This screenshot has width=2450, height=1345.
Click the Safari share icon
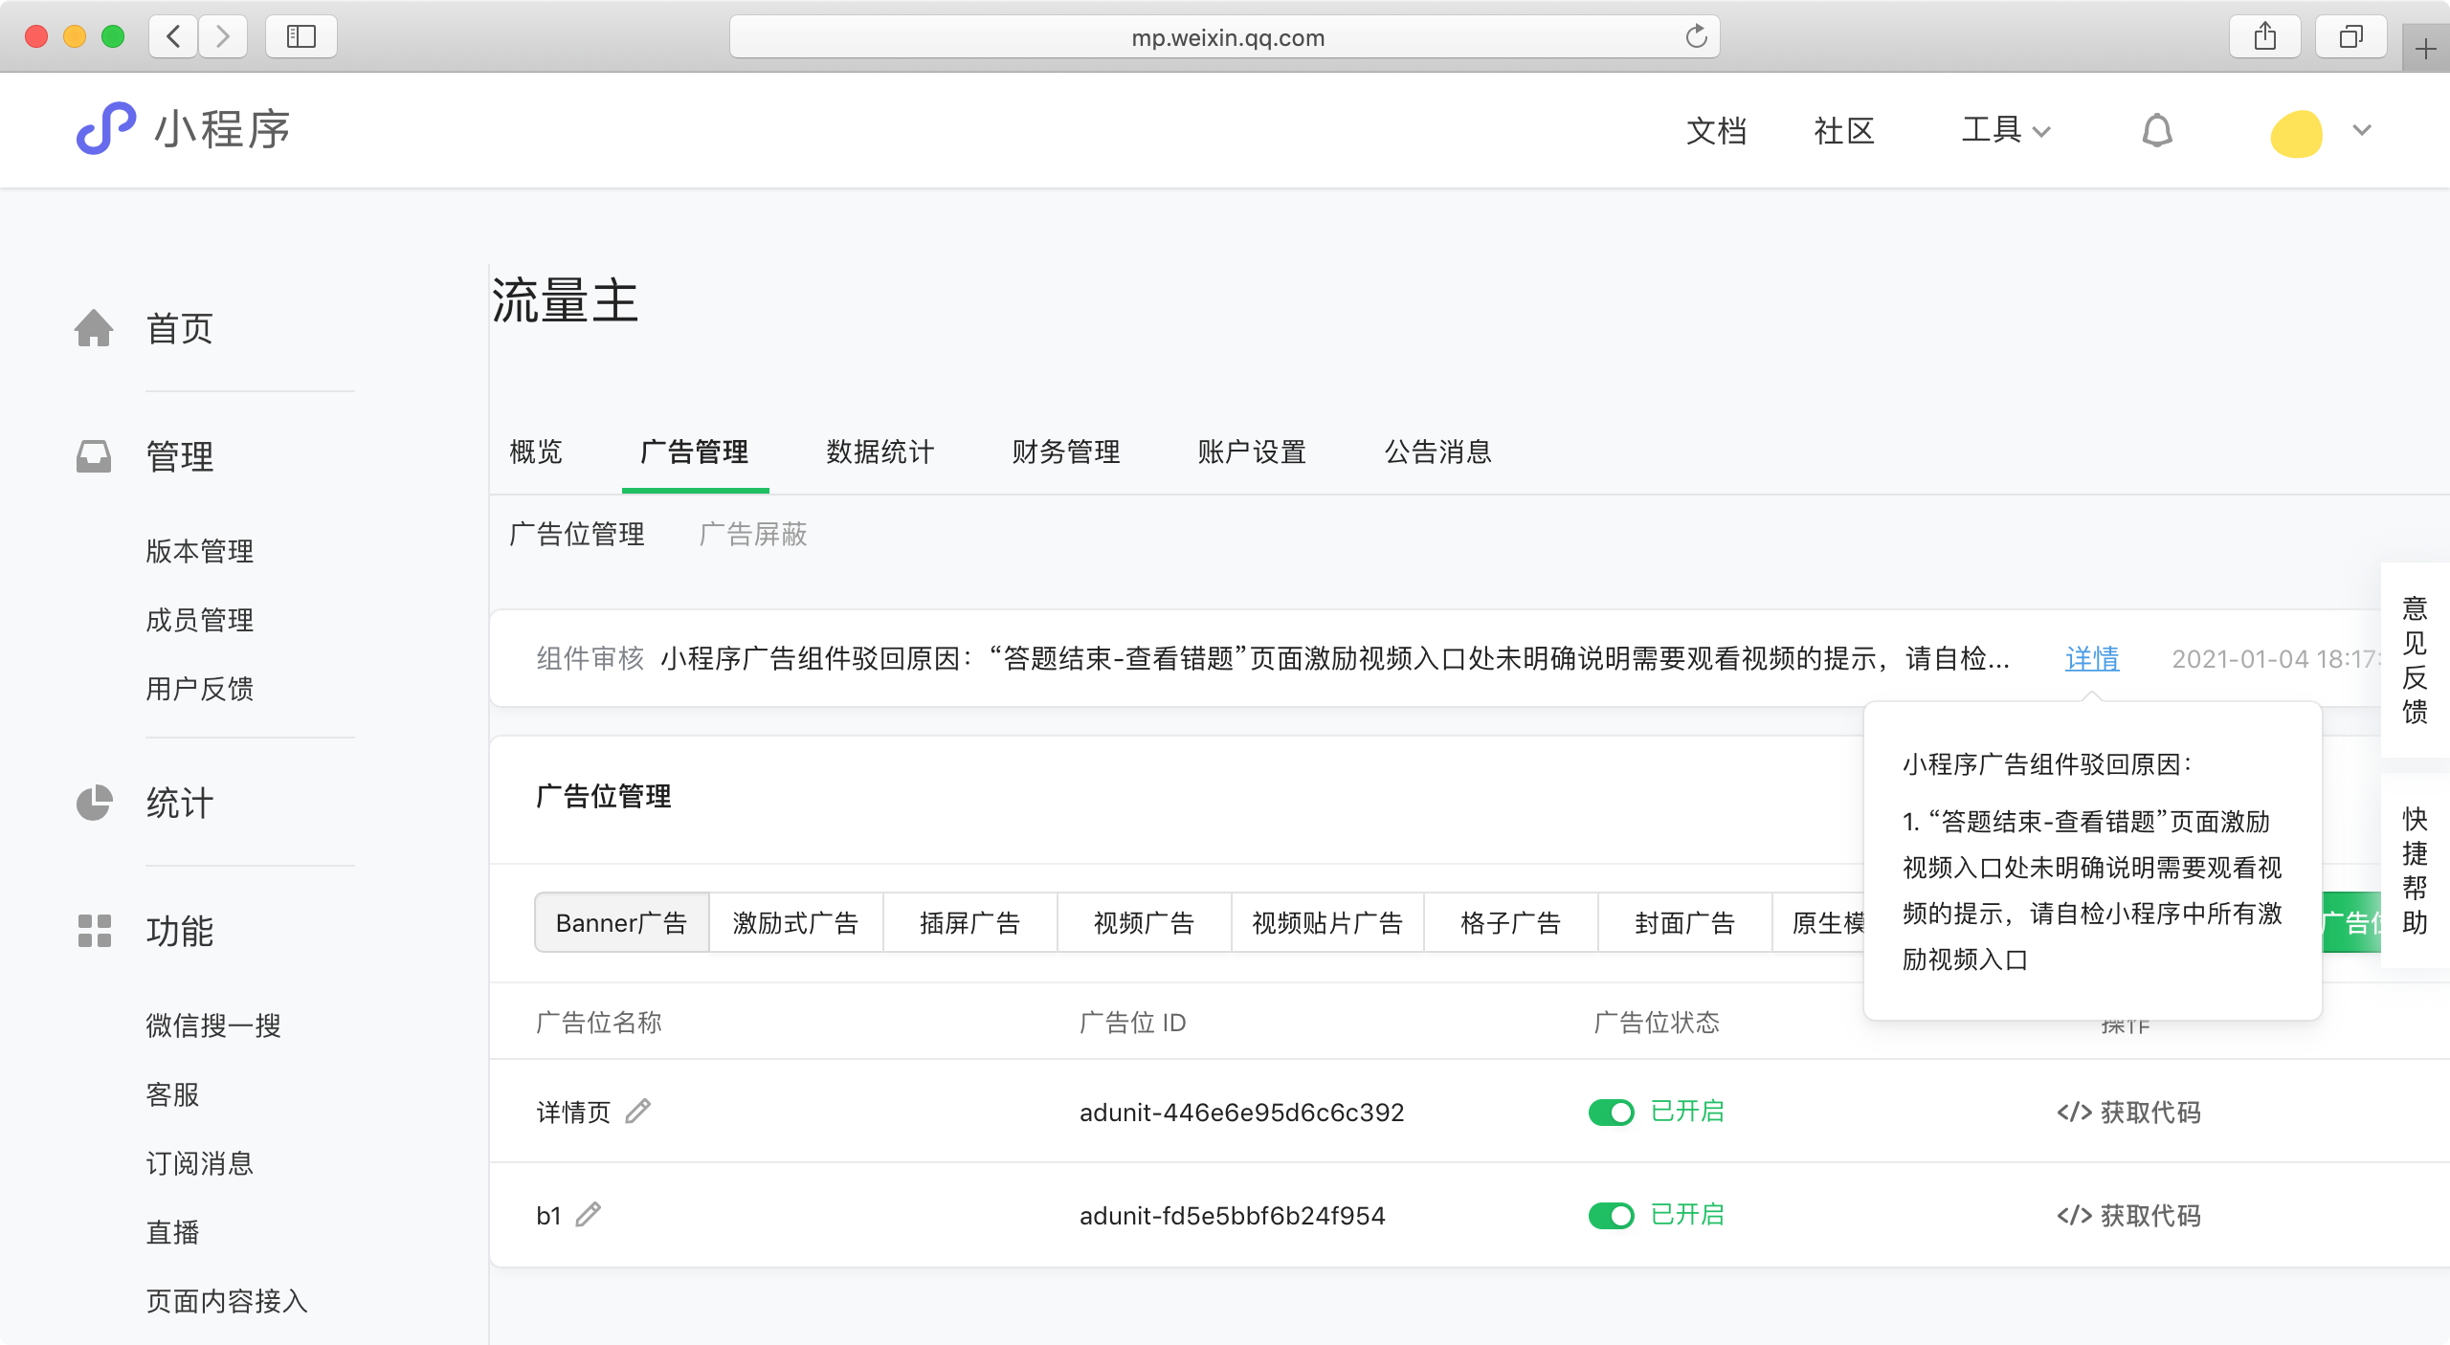[2264, 37]
